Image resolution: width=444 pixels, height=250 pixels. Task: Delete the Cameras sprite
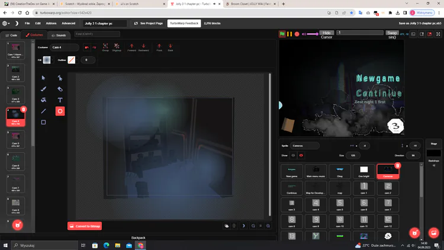point(398,165)
